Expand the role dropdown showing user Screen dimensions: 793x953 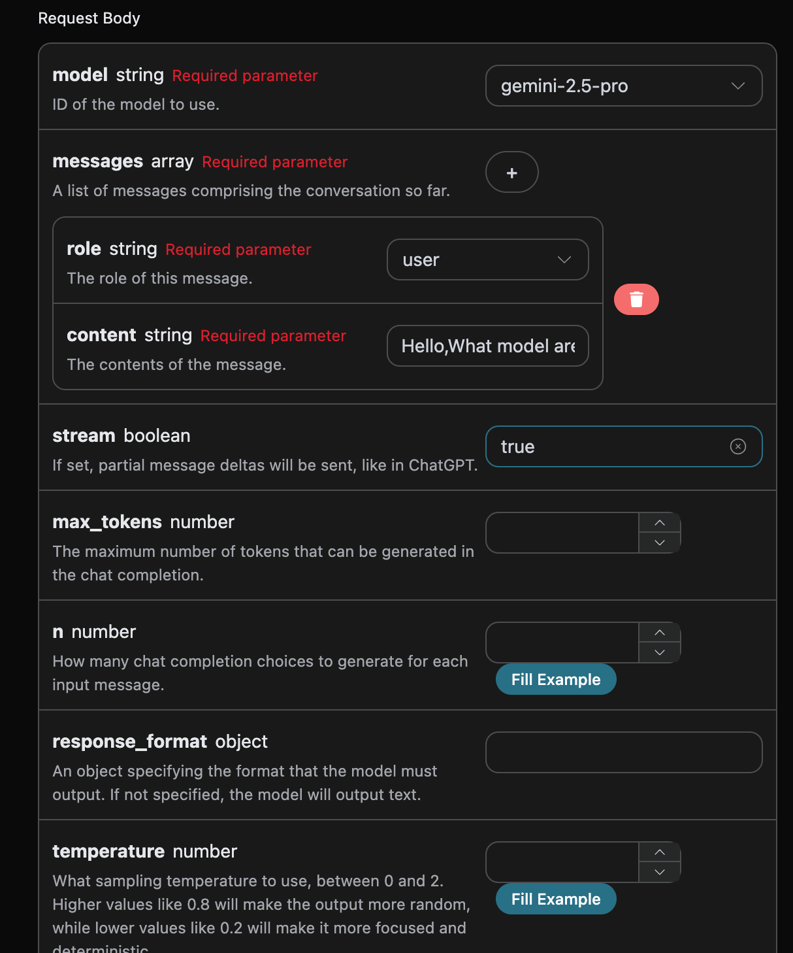(487, 259)
